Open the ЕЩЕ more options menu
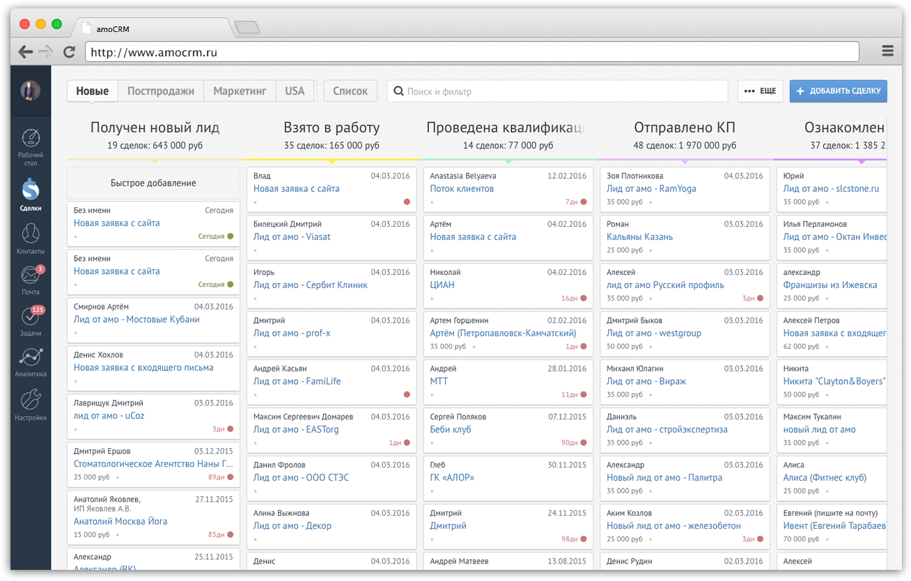The image size is (911, 581). [760, 91]
